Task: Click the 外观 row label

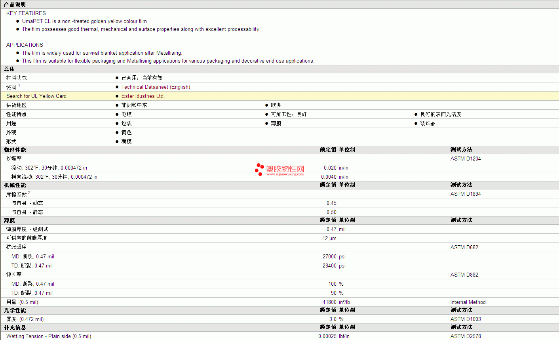Action: tap(11, 132)
